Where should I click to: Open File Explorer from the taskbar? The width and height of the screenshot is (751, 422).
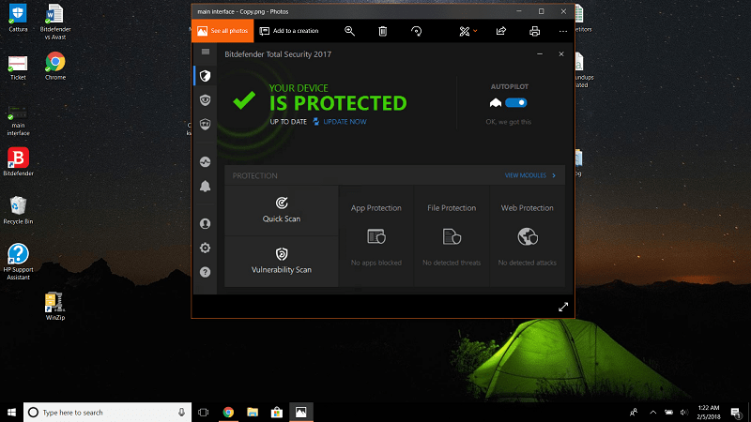pyautogui.click(x=253, y=413)
